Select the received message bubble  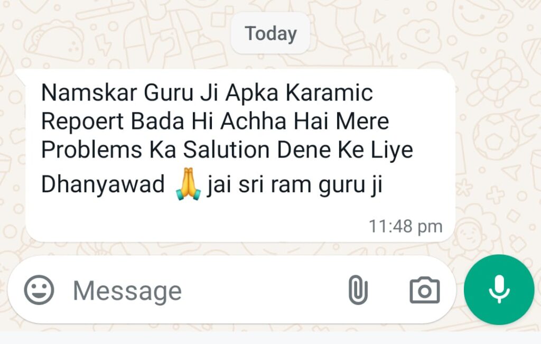(238, 155)
